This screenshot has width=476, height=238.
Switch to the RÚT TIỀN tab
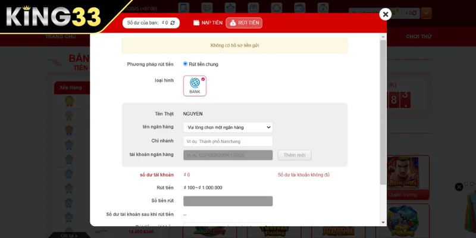244,23
